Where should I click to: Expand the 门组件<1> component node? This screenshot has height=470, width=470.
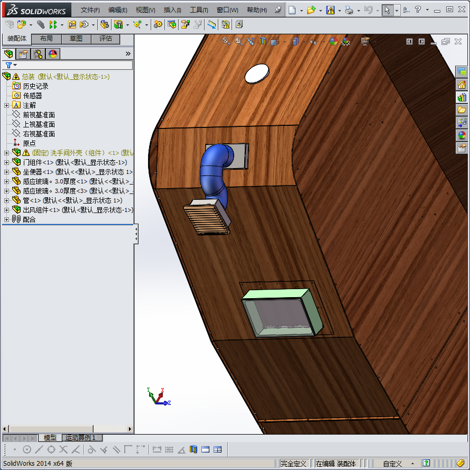(x=6, y=162)
